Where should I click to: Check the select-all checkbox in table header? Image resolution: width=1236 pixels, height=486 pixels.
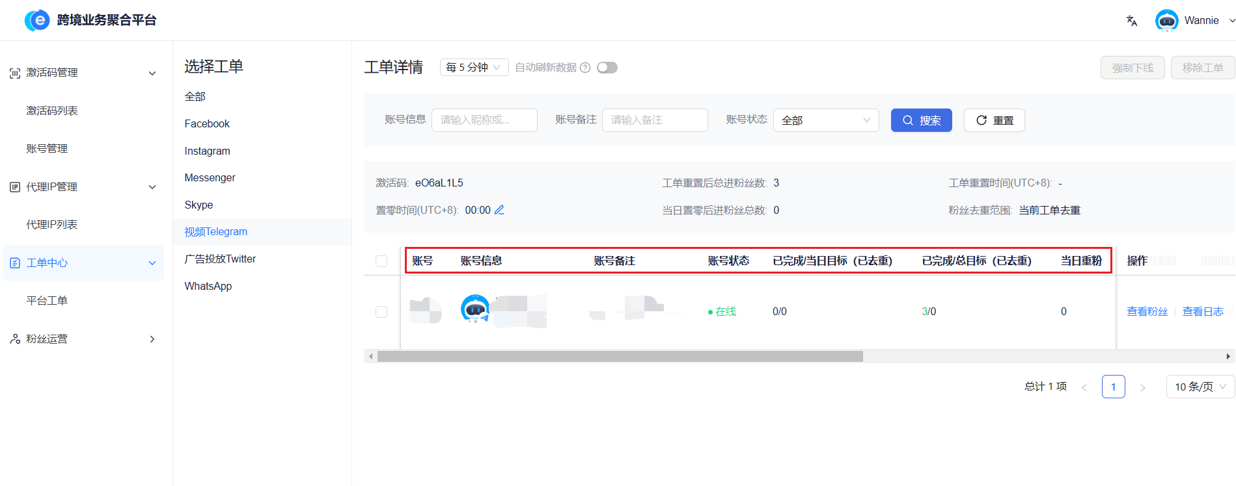tap(381, 261)
